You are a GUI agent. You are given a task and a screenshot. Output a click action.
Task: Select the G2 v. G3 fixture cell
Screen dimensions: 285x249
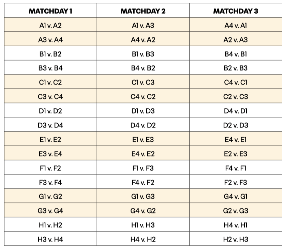(x=236, y=211)
